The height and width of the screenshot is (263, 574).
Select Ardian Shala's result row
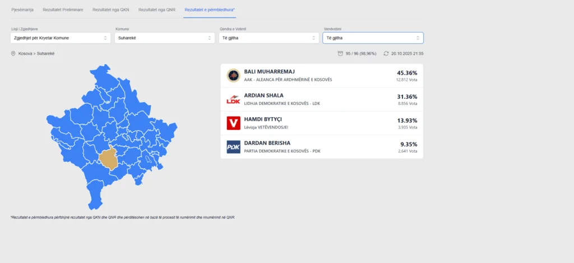pyautogui.click(x=322, y=99)
